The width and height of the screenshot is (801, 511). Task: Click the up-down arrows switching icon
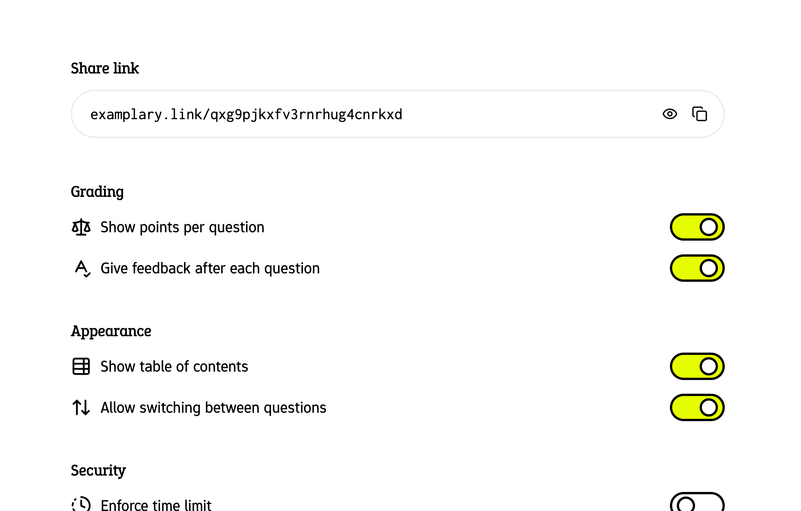click(x=81, y=407)
